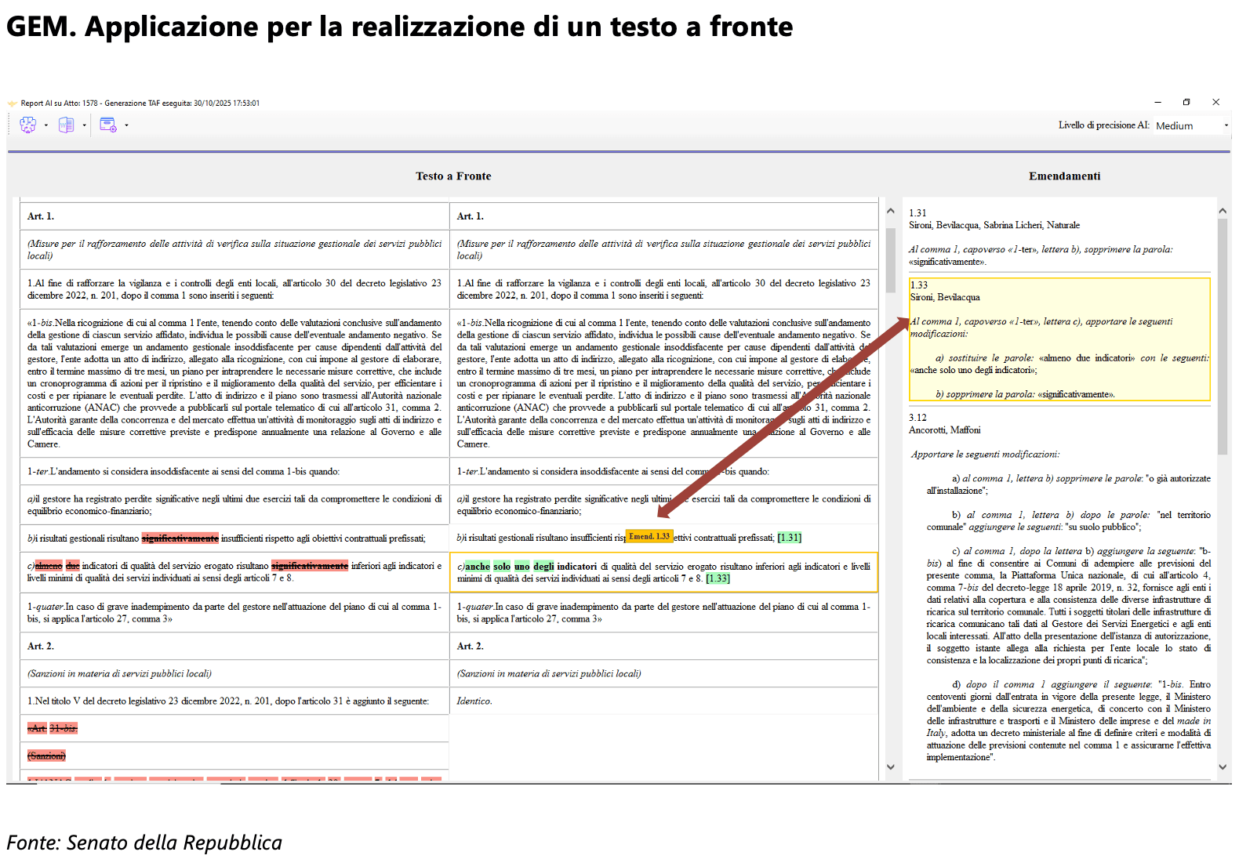Select amendment 1.31 in Emendamenti panel
Viewport: 1239px width, 859px height.
point(1059,237)
